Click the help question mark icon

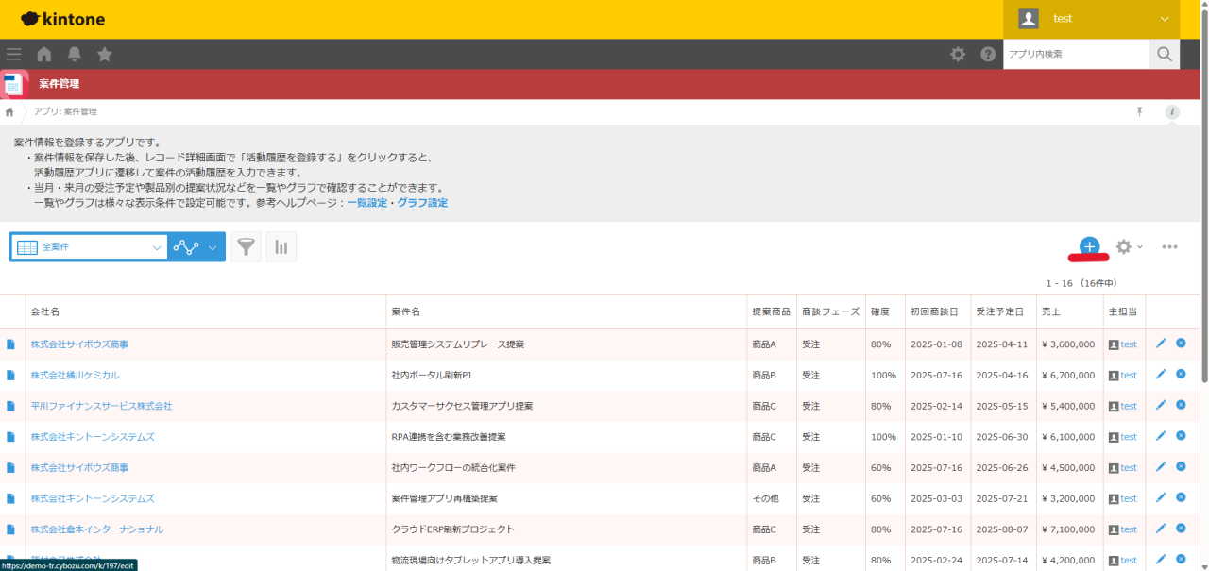[x=988, y=55]
